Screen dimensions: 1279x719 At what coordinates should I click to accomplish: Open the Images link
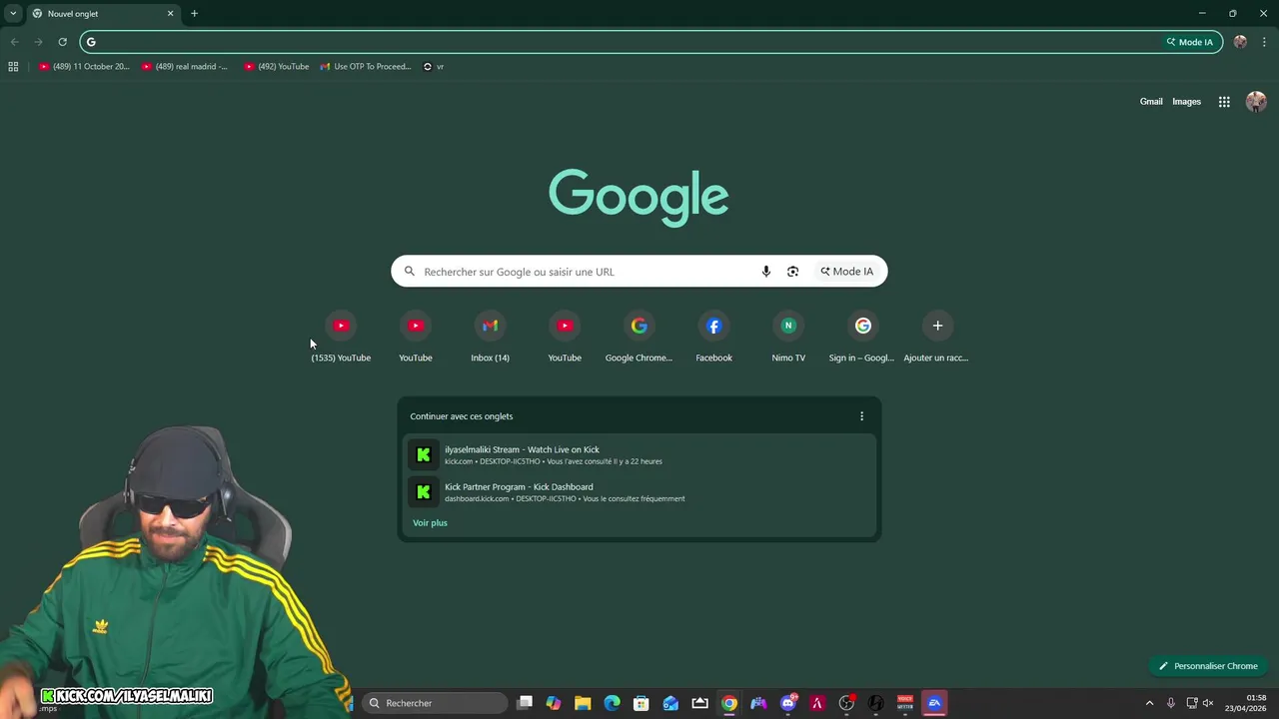click(1186, 102)
